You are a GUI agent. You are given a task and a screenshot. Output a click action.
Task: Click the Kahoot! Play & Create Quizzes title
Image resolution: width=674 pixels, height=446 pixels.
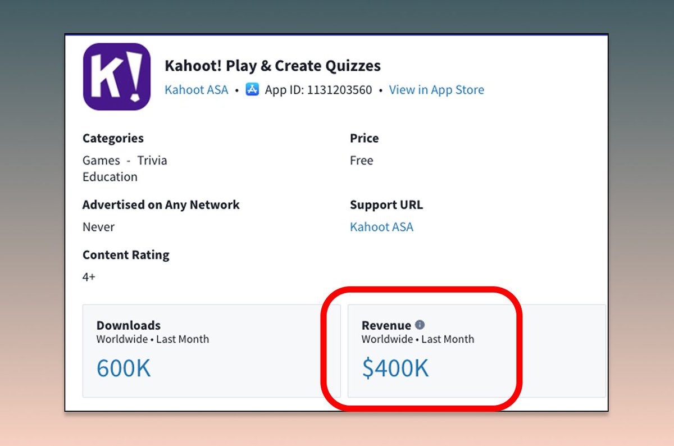coord(272,66)
